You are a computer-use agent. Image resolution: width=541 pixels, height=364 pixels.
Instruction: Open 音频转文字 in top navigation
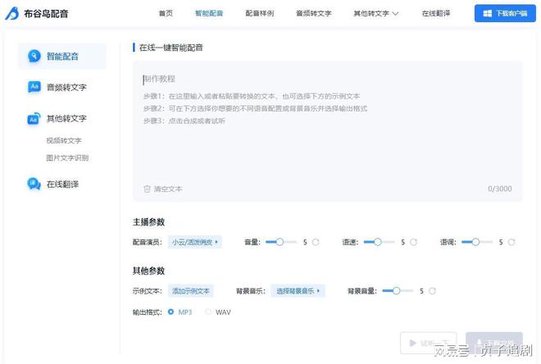click(314, 13)
